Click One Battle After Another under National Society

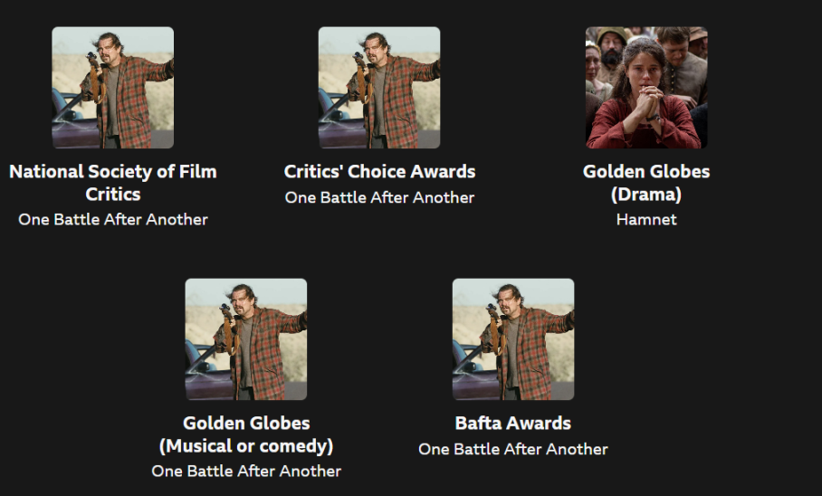tap(113, 220)
